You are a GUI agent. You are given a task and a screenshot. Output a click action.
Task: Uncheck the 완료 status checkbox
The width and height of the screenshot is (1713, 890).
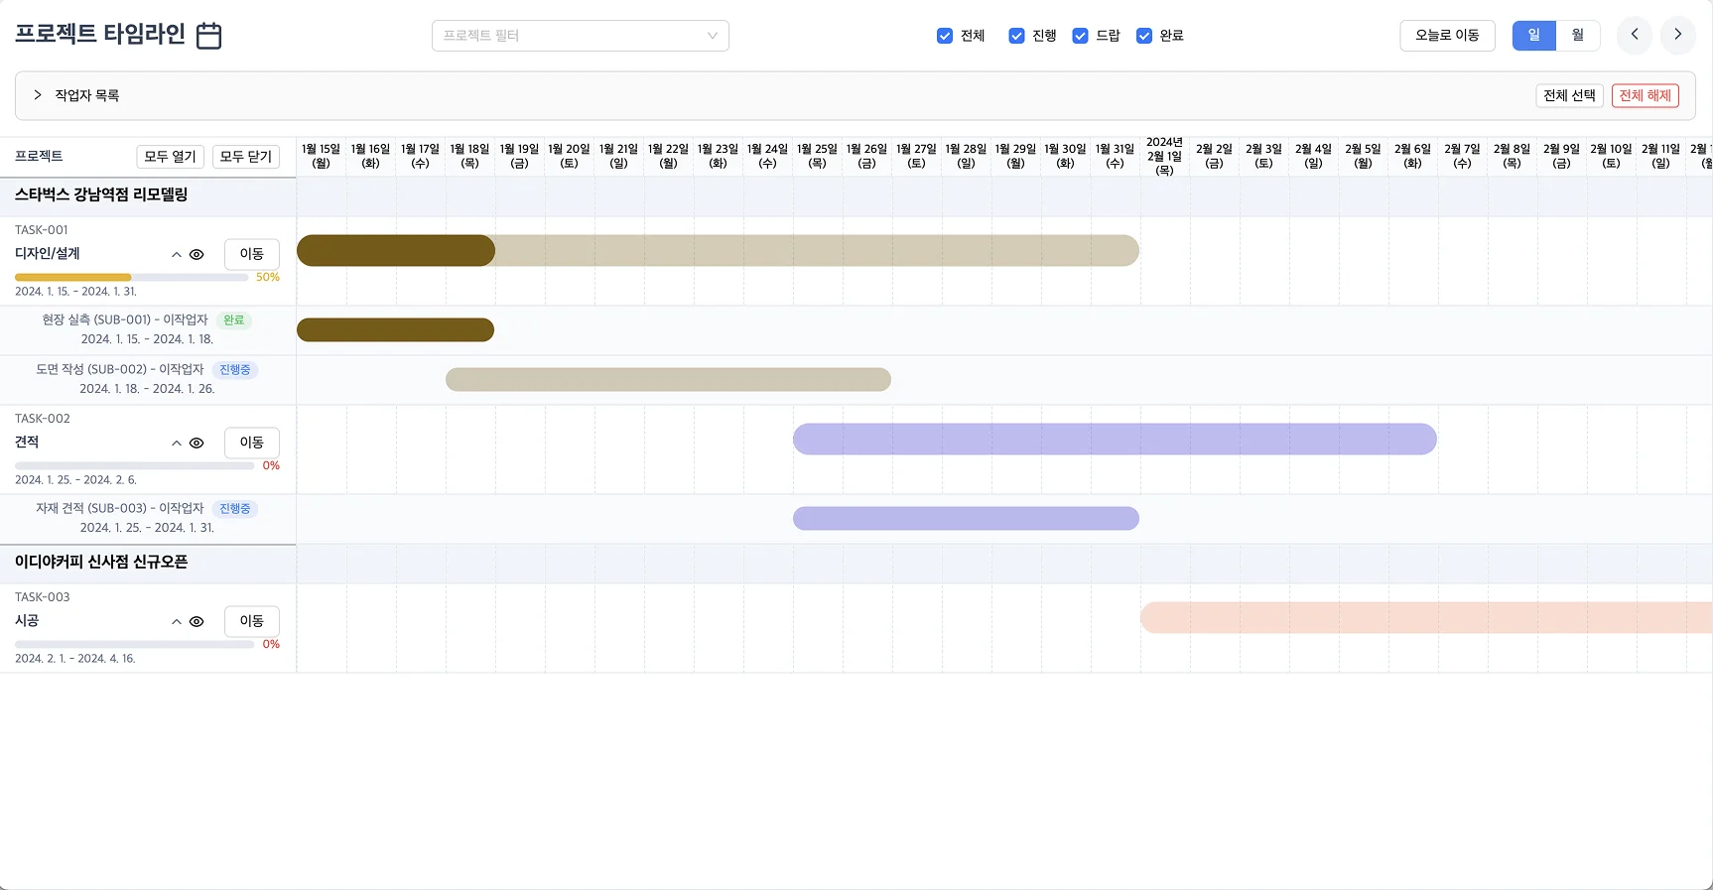pos(1143,36)
